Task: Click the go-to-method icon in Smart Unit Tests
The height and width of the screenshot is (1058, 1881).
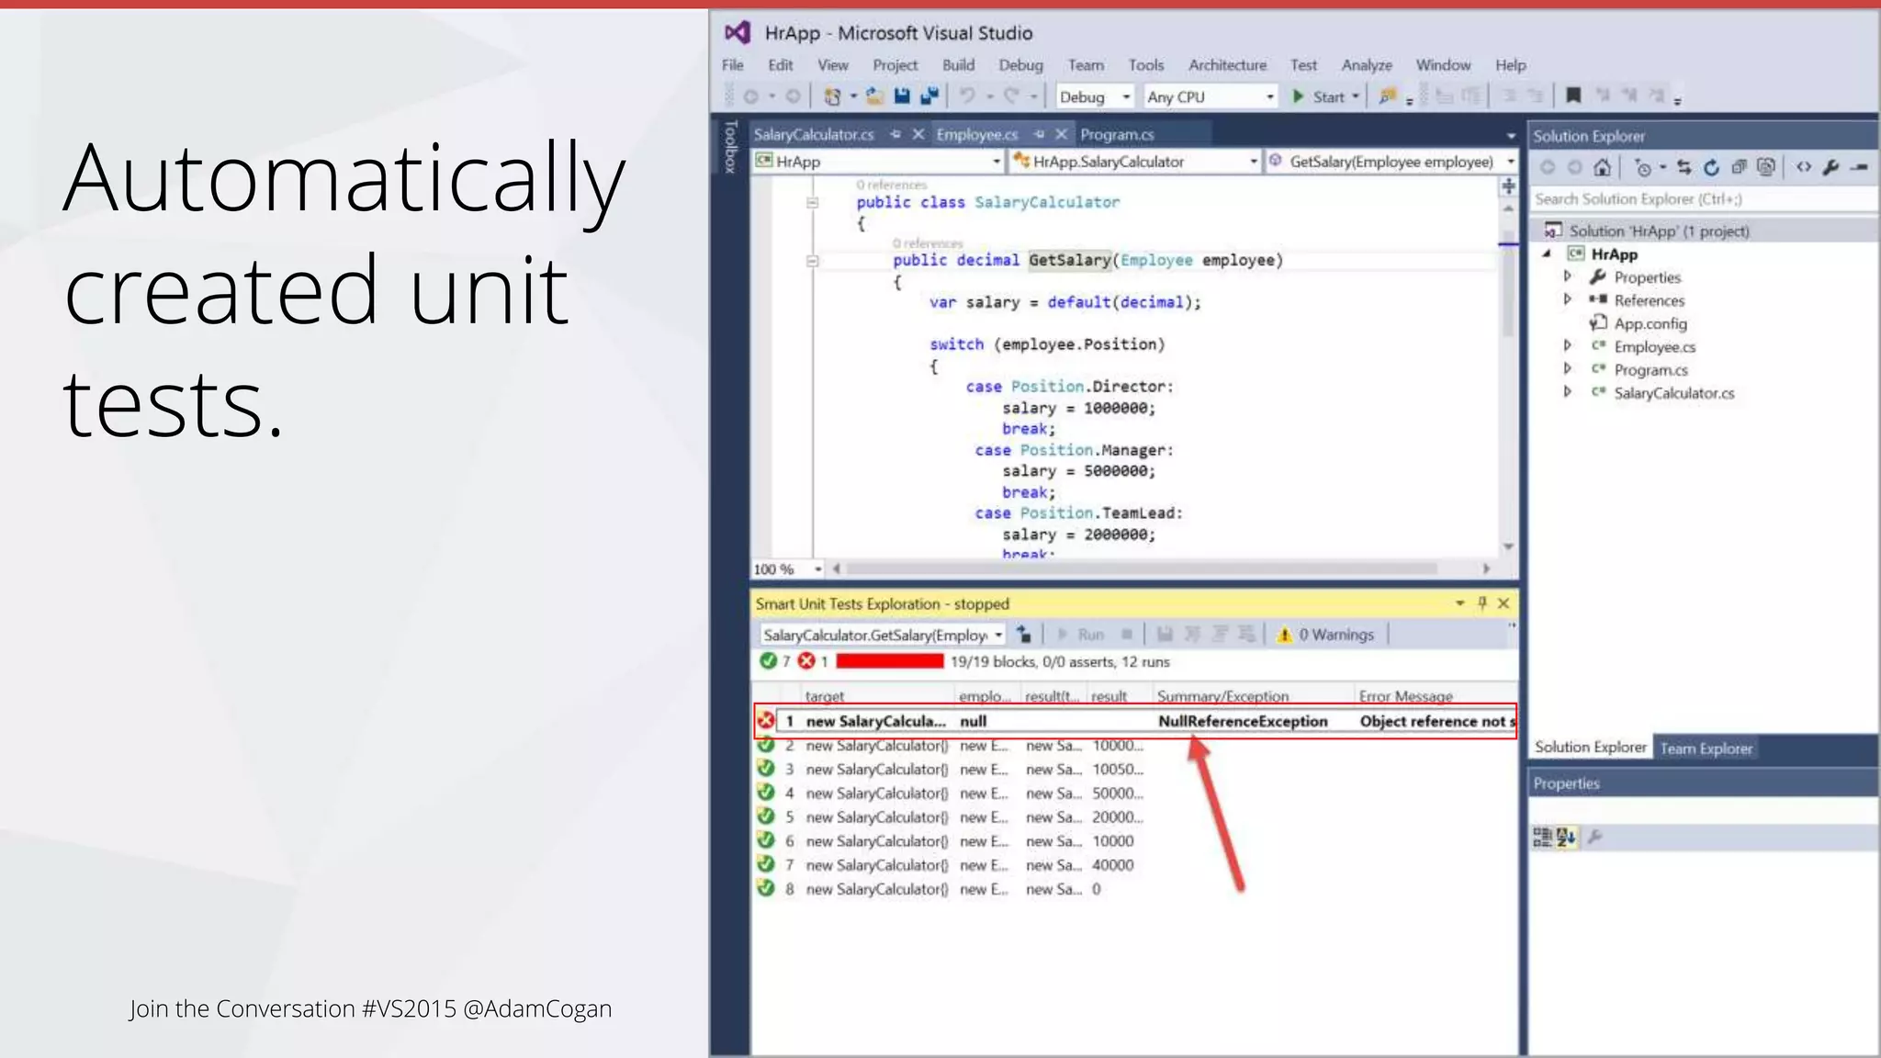Action: click(1024, 635)
